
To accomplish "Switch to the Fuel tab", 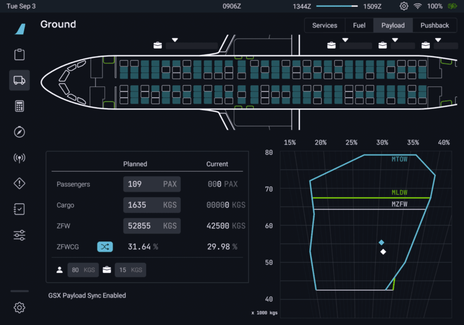I will point(359,25).
